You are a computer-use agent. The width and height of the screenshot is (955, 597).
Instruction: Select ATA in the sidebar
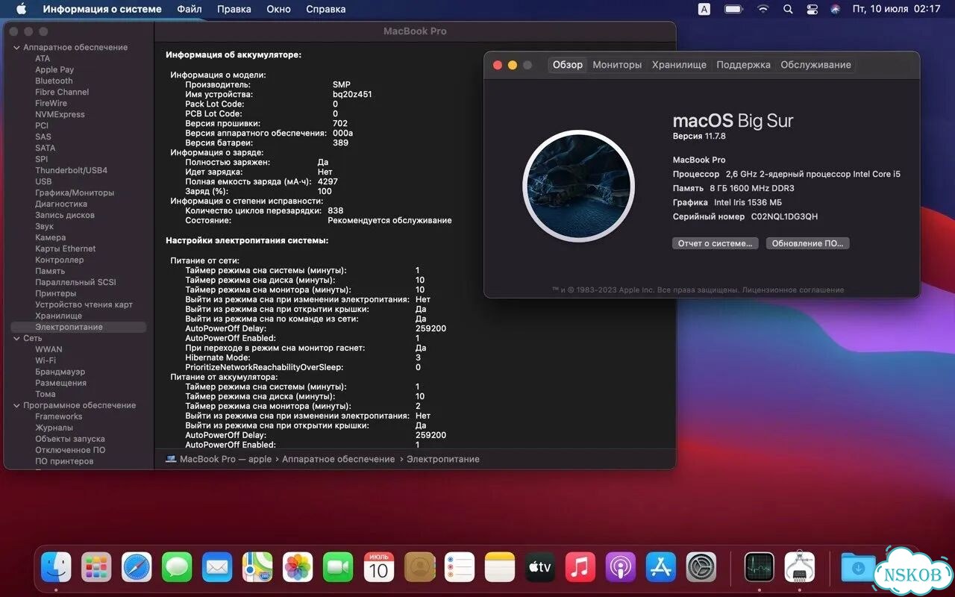click(43, 58)
